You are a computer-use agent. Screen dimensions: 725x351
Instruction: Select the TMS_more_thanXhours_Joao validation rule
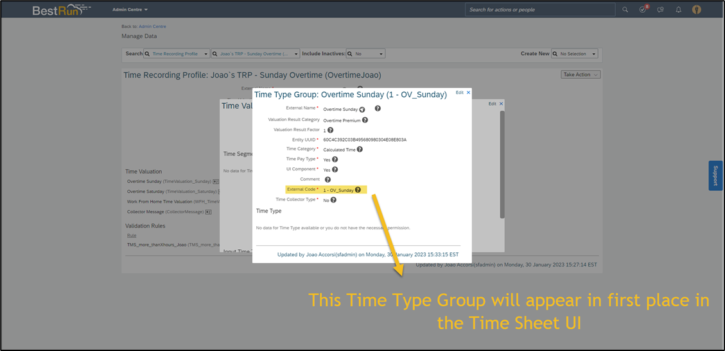(173, 245)
